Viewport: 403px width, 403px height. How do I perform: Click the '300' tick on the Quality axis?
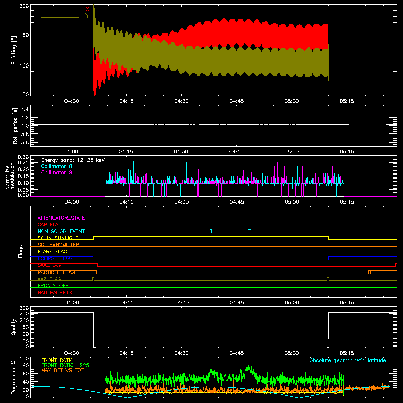[24, 308]
